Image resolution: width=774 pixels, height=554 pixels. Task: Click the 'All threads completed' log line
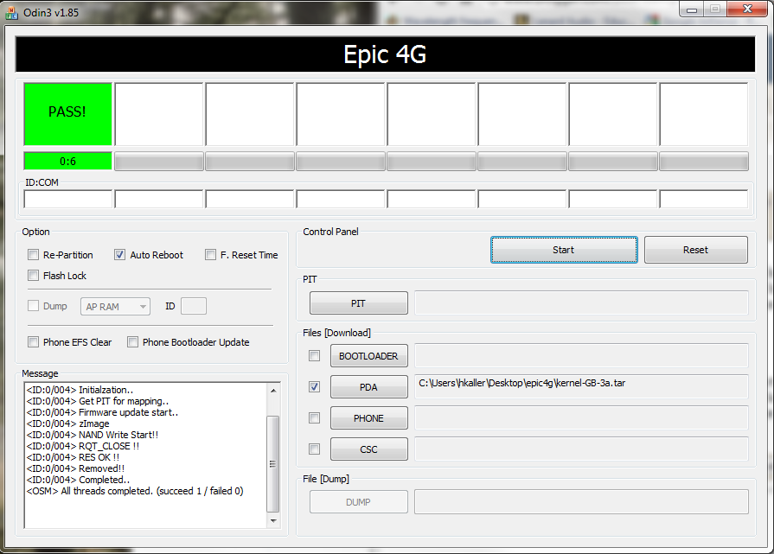pos(135,491)
